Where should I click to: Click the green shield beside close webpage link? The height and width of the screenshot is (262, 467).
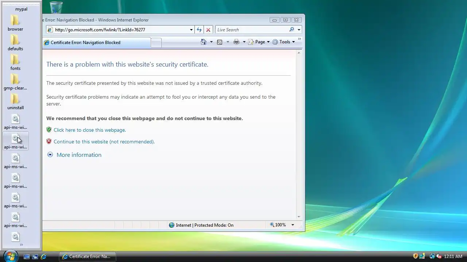(x=49, y=130)
